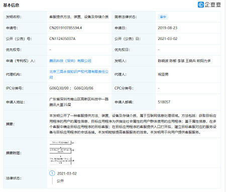Click the 公开 legal status entry

pyautogui.click(x=60, y=181)
